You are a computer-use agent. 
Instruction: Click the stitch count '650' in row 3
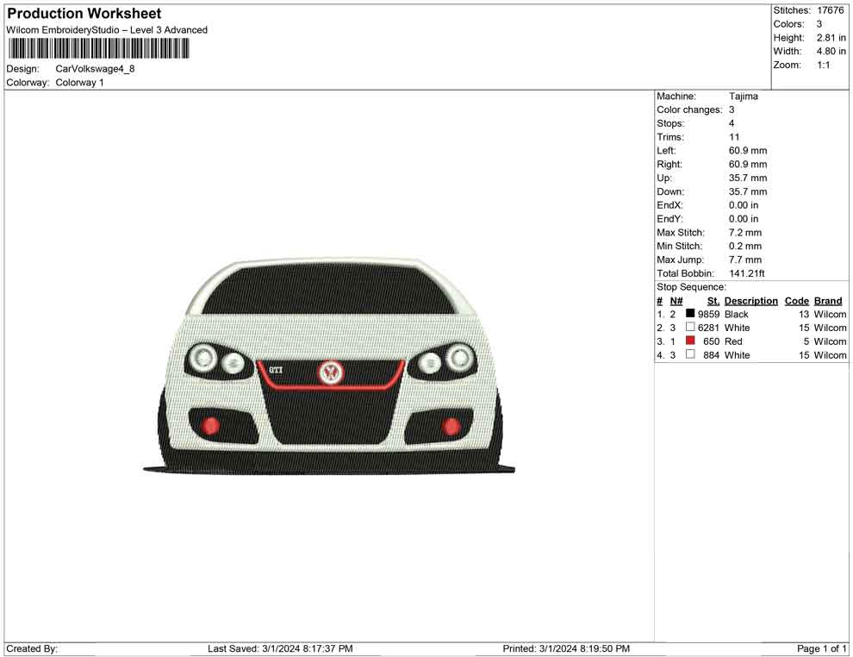coord(712,341)
